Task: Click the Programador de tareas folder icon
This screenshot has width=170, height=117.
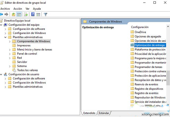Action: tap(132, 67)
